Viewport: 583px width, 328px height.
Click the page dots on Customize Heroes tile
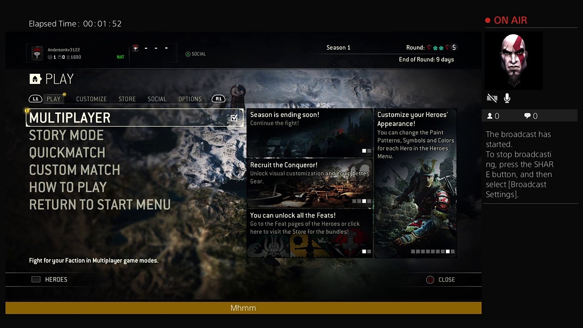tap(433, 251)
